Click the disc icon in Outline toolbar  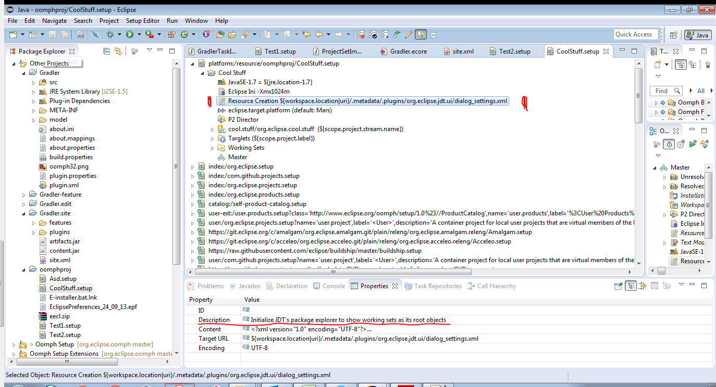click(x=681, y=144)
